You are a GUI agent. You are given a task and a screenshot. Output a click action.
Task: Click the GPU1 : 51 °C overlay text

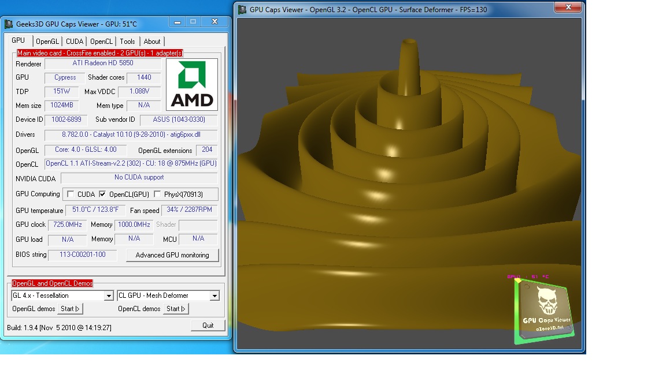528,276
